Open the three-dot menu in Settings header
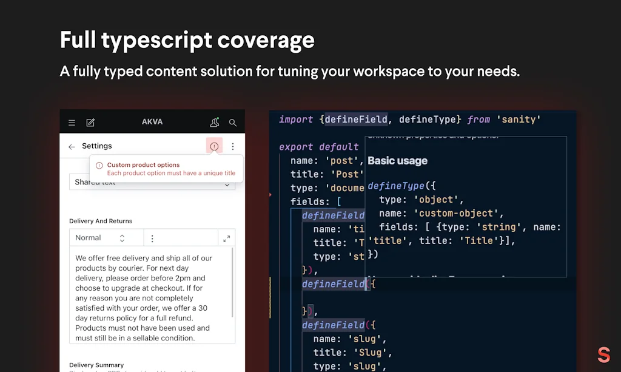This screenshot has width=621, height=372. point(232,146)
